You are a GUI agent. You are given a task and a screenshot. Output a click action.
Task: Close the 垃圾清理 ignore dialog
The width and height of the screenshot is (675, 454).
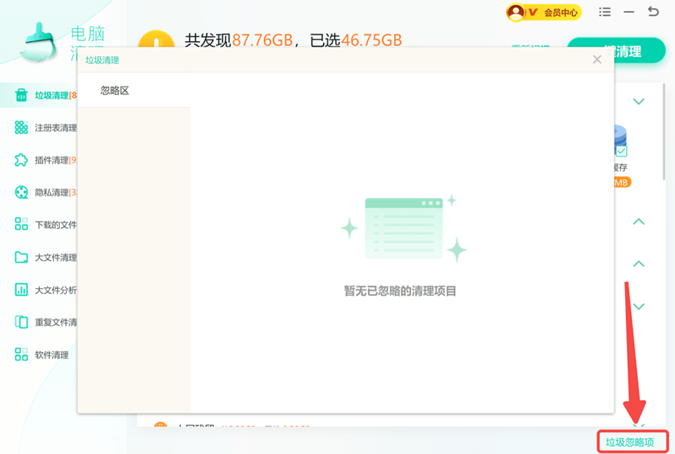(x=597, y=59)
